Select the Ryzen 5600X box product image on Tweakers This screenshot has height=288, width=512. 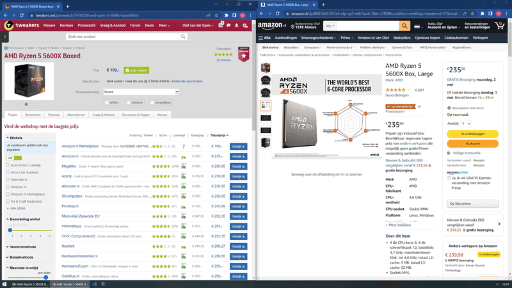[29, 81]
